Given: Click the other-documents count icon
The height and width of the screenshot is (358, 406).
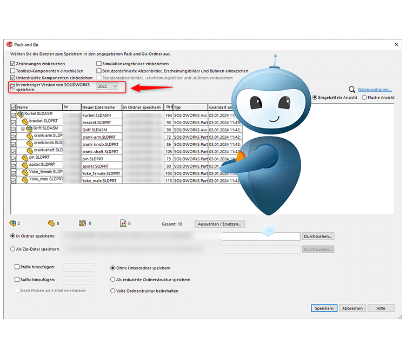Looking at the screenshot, I should [x=123, y=223].
